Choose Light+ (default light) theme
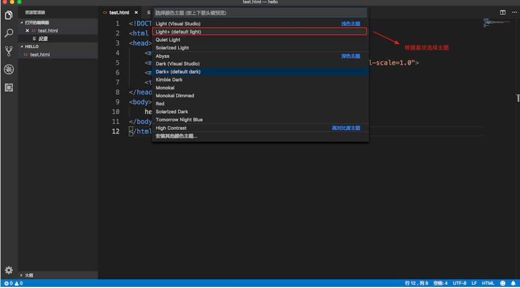This screenshot has height=288, width=520. point(261,31)
